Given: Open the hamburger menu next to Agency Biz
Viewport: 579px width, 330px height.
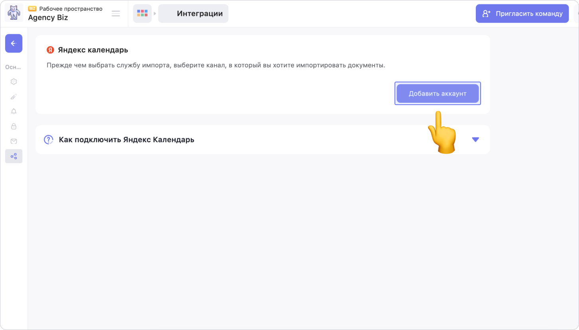Looking at the screenshot, I should 116,14.
